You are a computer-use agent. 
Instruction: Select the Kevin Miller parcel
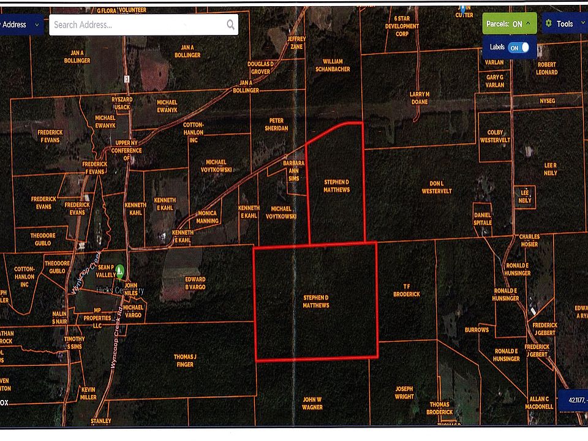88,393
